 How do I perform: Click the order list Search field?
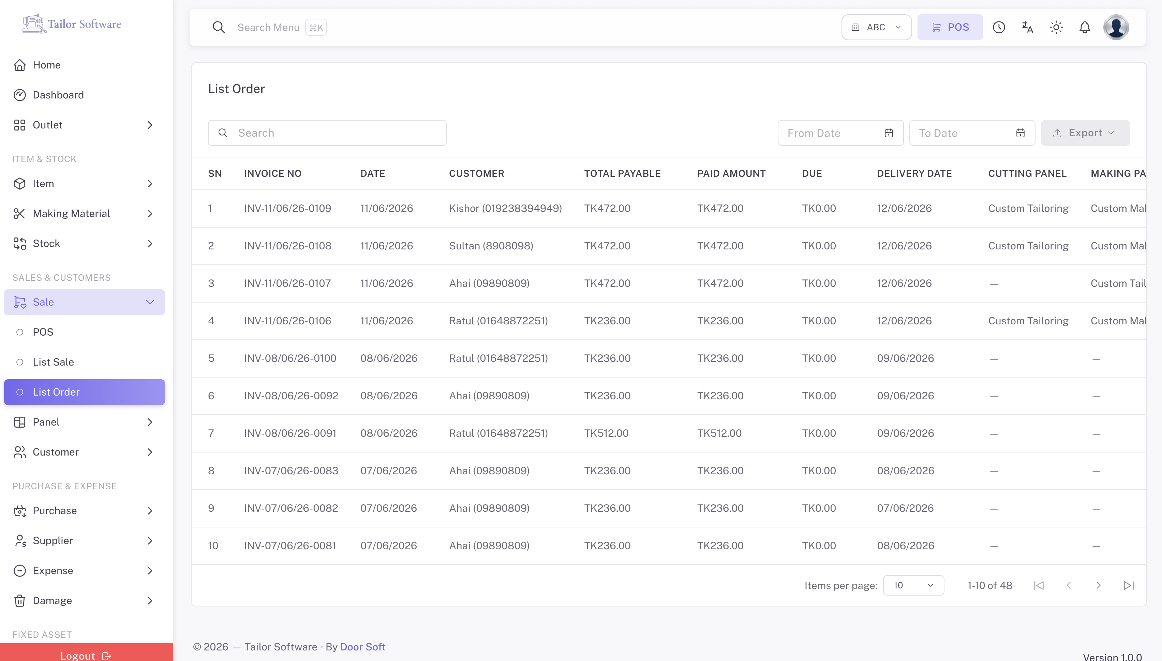327,133
